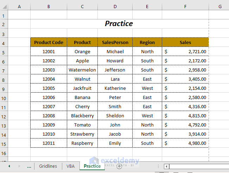Add a new sheet with plus icon
The height and width of the screenshot is (173, 229).
click(119, 166)
